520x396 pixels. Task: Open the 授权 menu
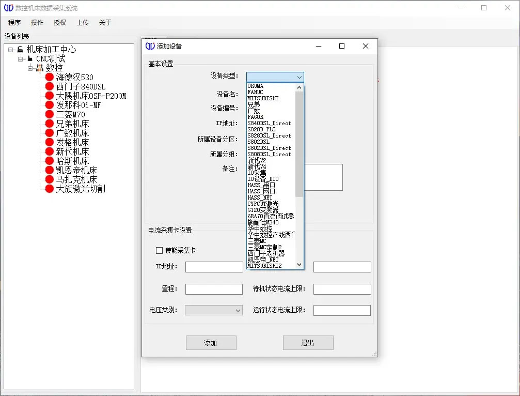coord(60,23)
